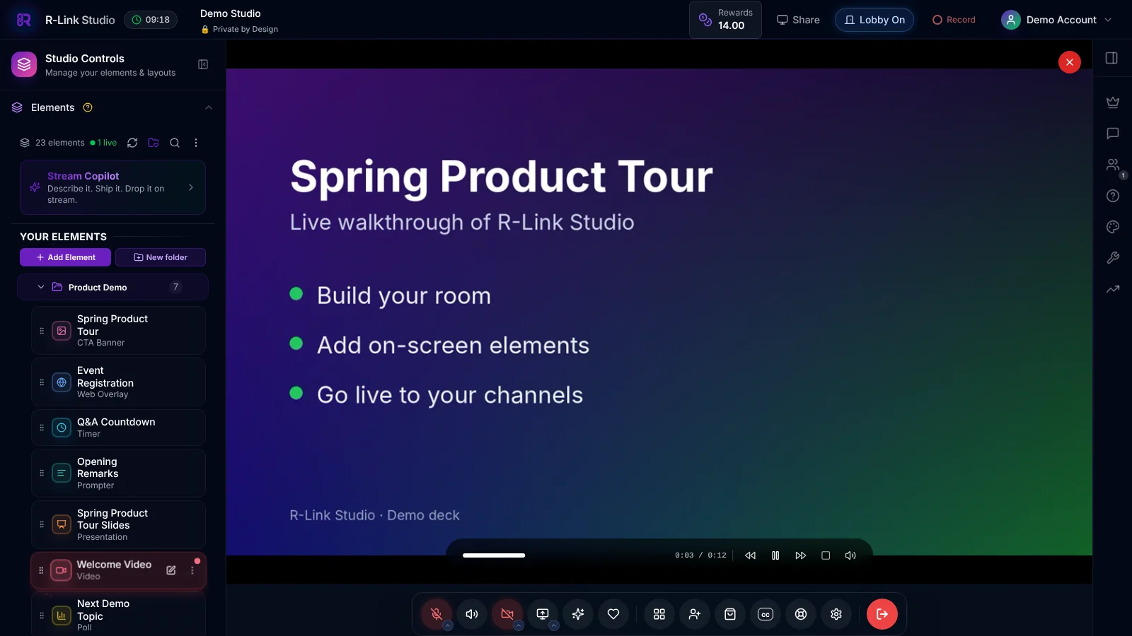The image size is (1132, 636).
Task: Click the Add Element button
Action: point(65,257)
